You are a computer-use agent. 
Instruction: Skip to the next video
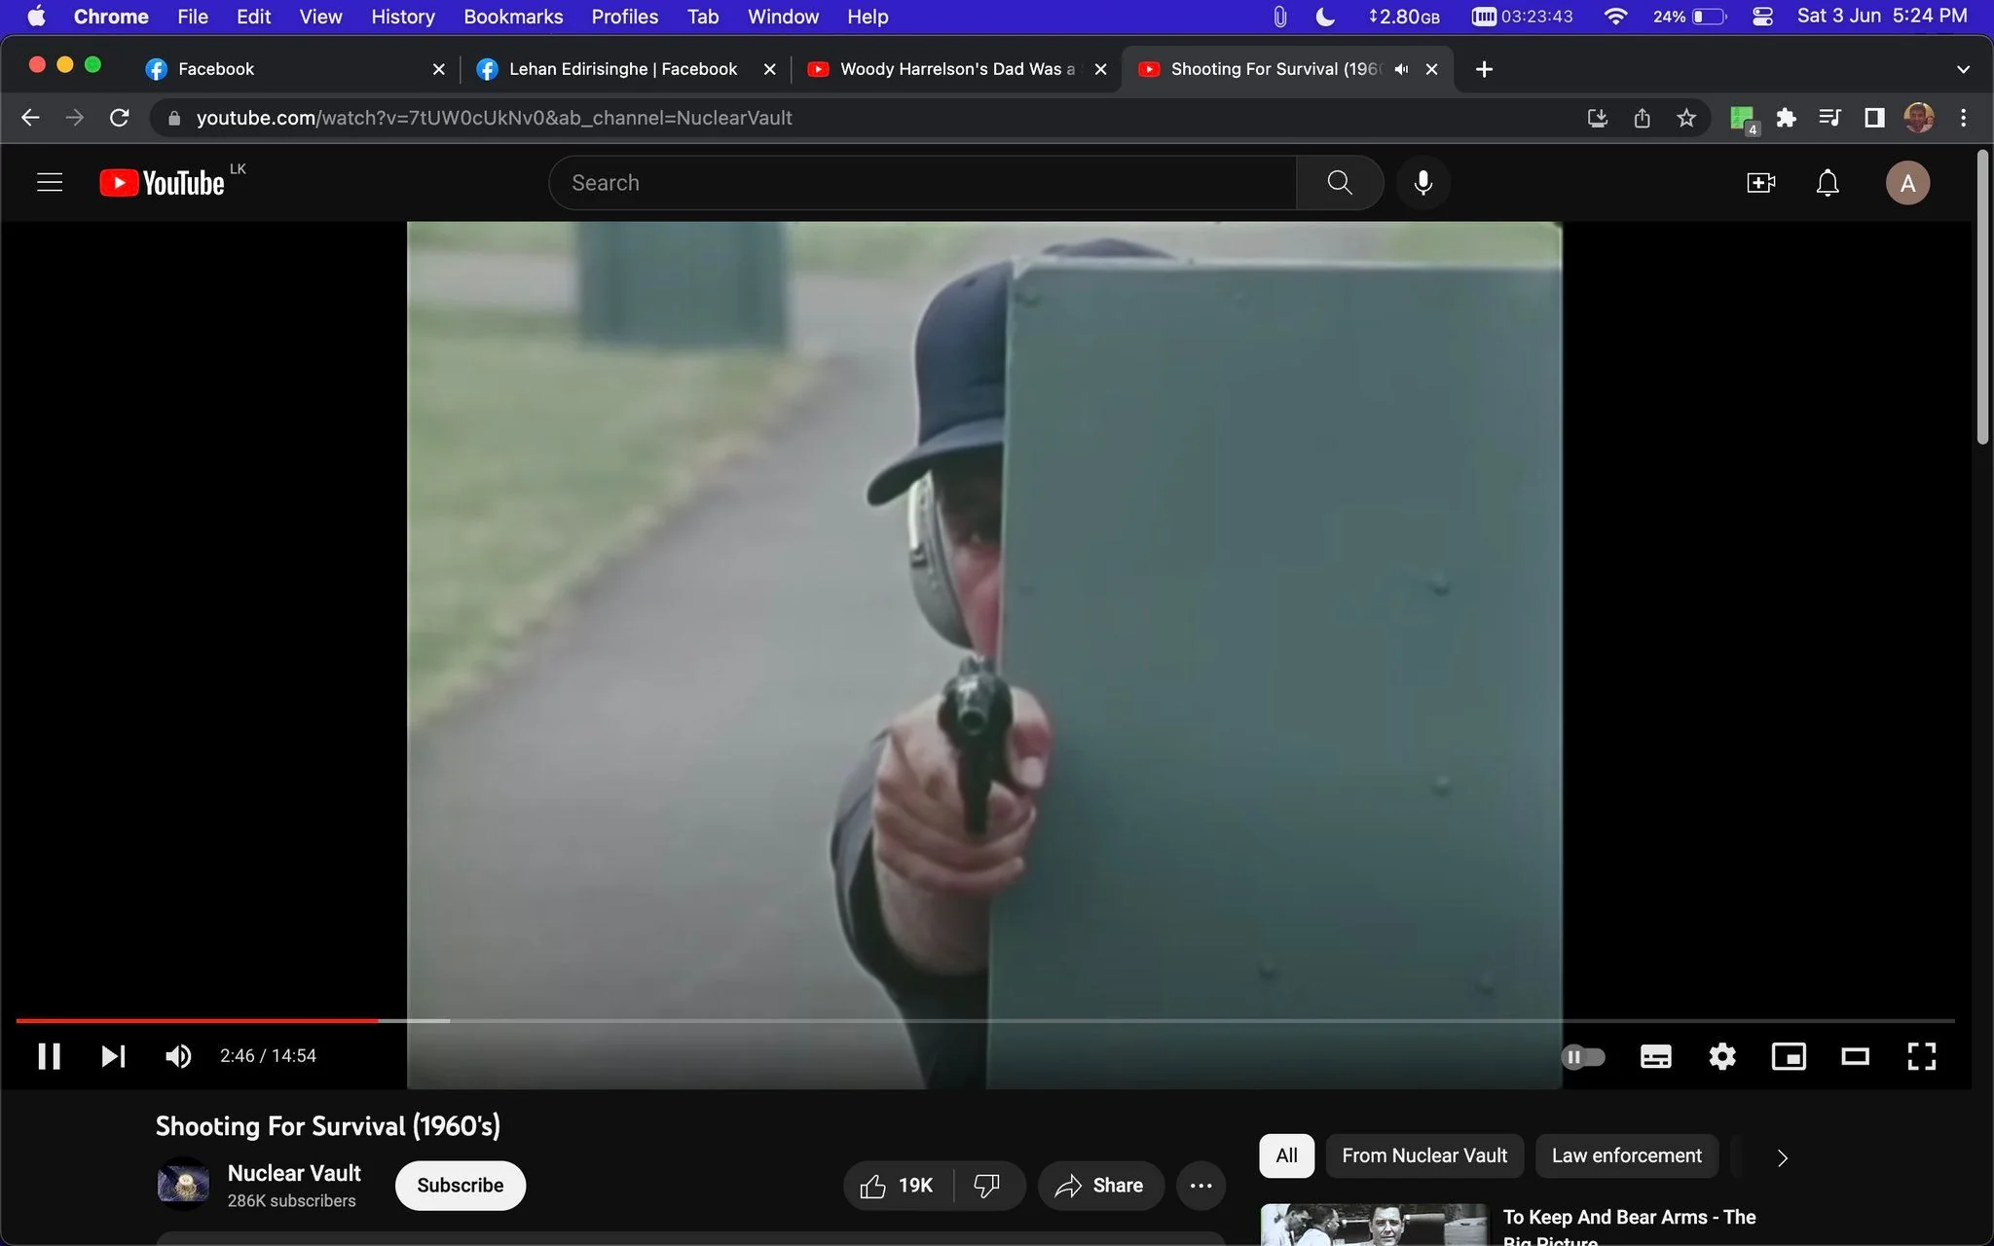click(113, 1056)
